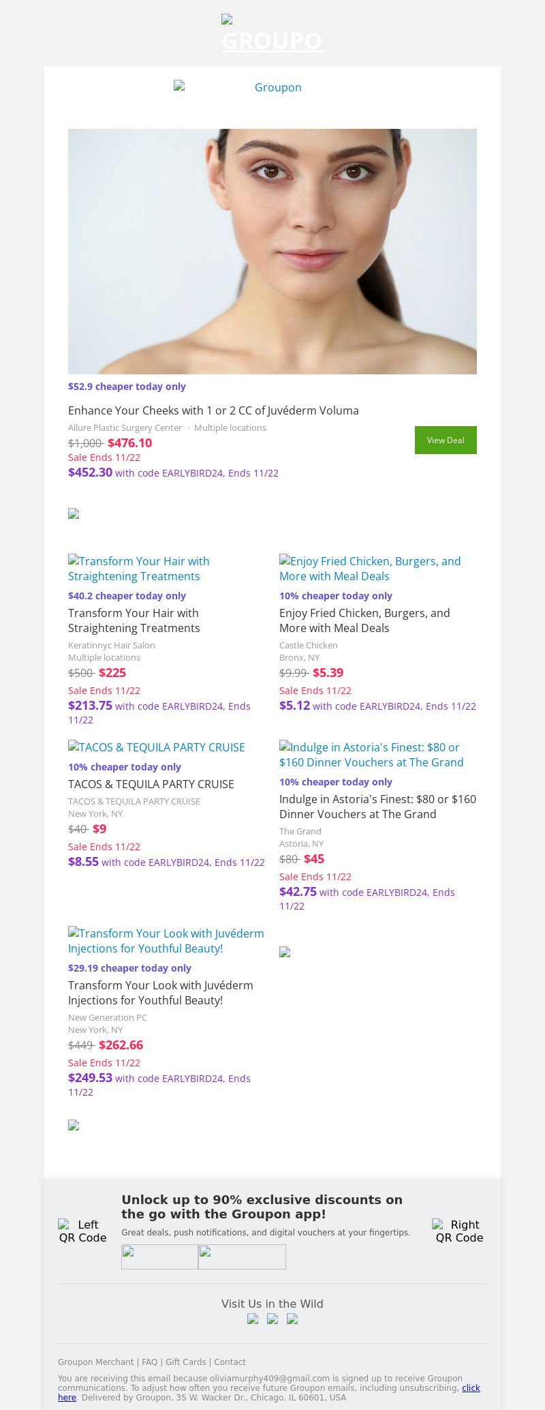Open the Groupon Merchant footer link
Image resolution: width=545 pixels, height=1410 pixels.
[95, 1362]
